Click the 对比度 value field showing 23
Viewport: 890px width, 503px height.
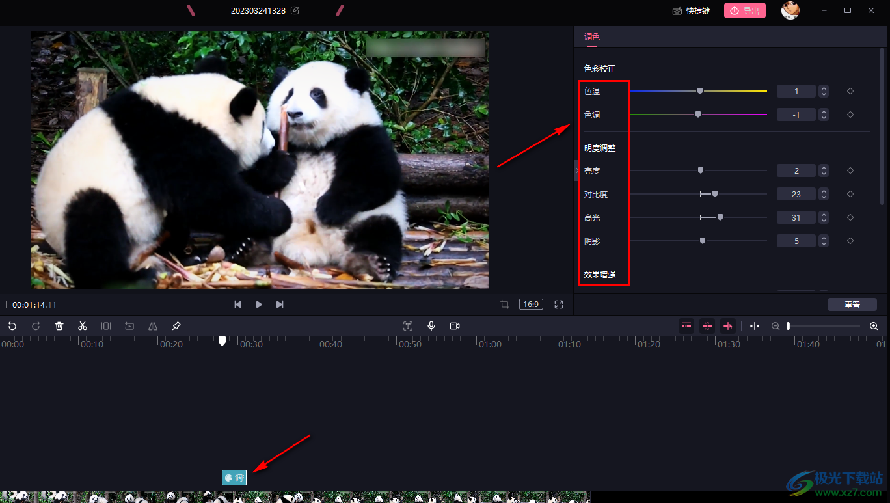[x=796, y=194]
